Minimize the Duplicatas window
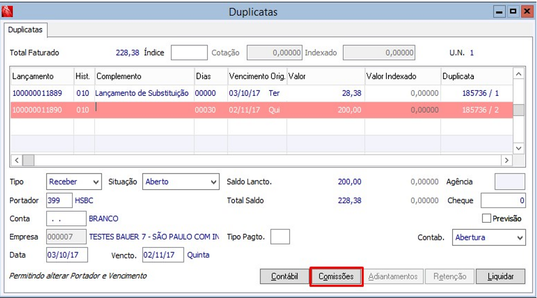The width and height of the screenshot is (537, 298). point(500,12)
